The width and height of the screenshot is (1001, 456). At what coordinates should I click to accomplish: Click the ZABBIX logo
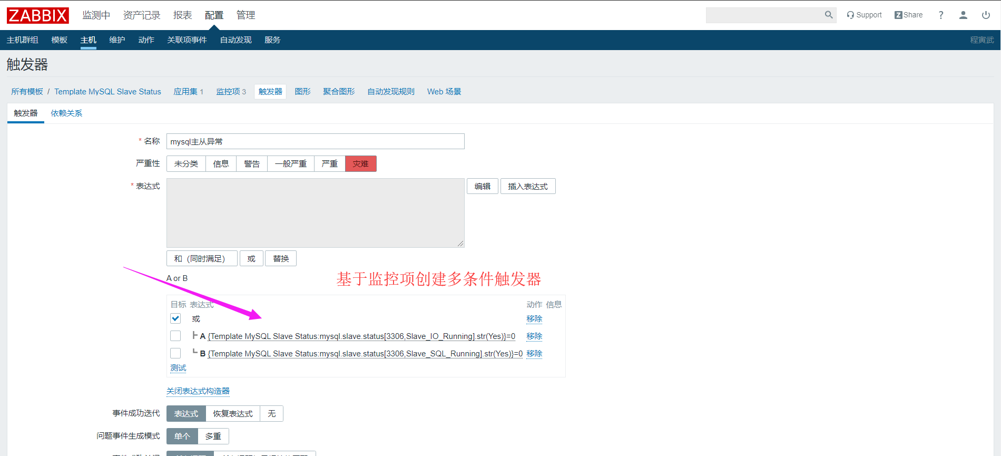[x=38, y=15]
